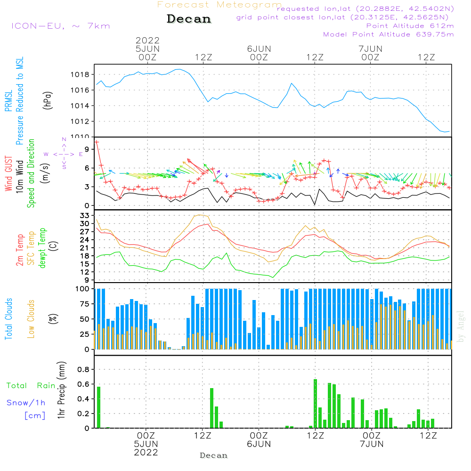Viewport: 471px width, 471px height.
Task: Click the 'Wind GUST' red axis label
Action: (8, 174)
